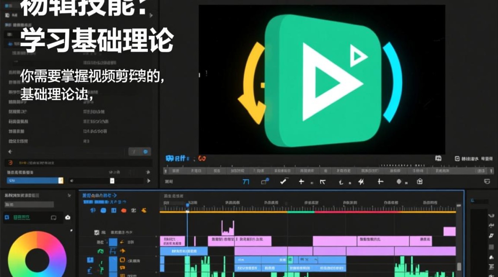This screenshot has width=498, height=277.
Task: Click the orange wrench-like icon in timeline header
Action: pyautogui.click(x=144, y=210)
